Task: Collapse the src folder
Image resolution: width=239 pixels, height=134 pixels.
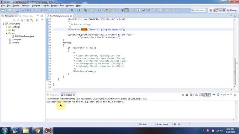Action: coord(7,33)
